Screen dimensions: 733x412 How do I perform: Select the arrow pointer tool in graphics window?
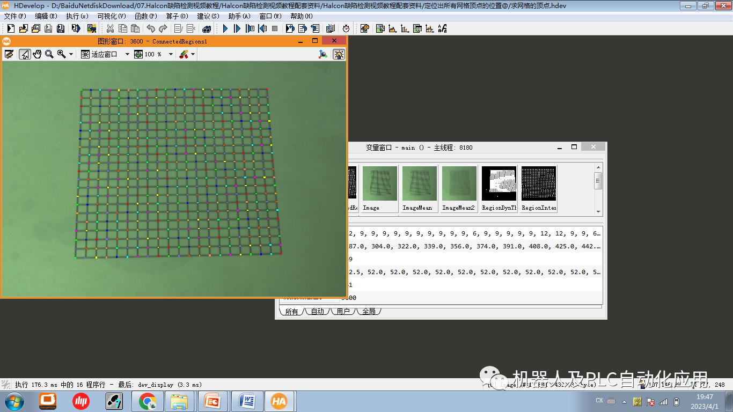point(25,54)
